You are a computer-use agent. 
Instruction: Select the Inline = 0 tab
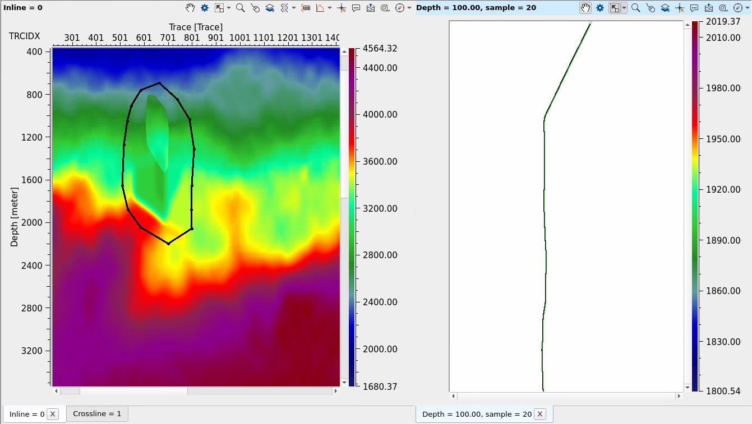click(x=27, y=414)
